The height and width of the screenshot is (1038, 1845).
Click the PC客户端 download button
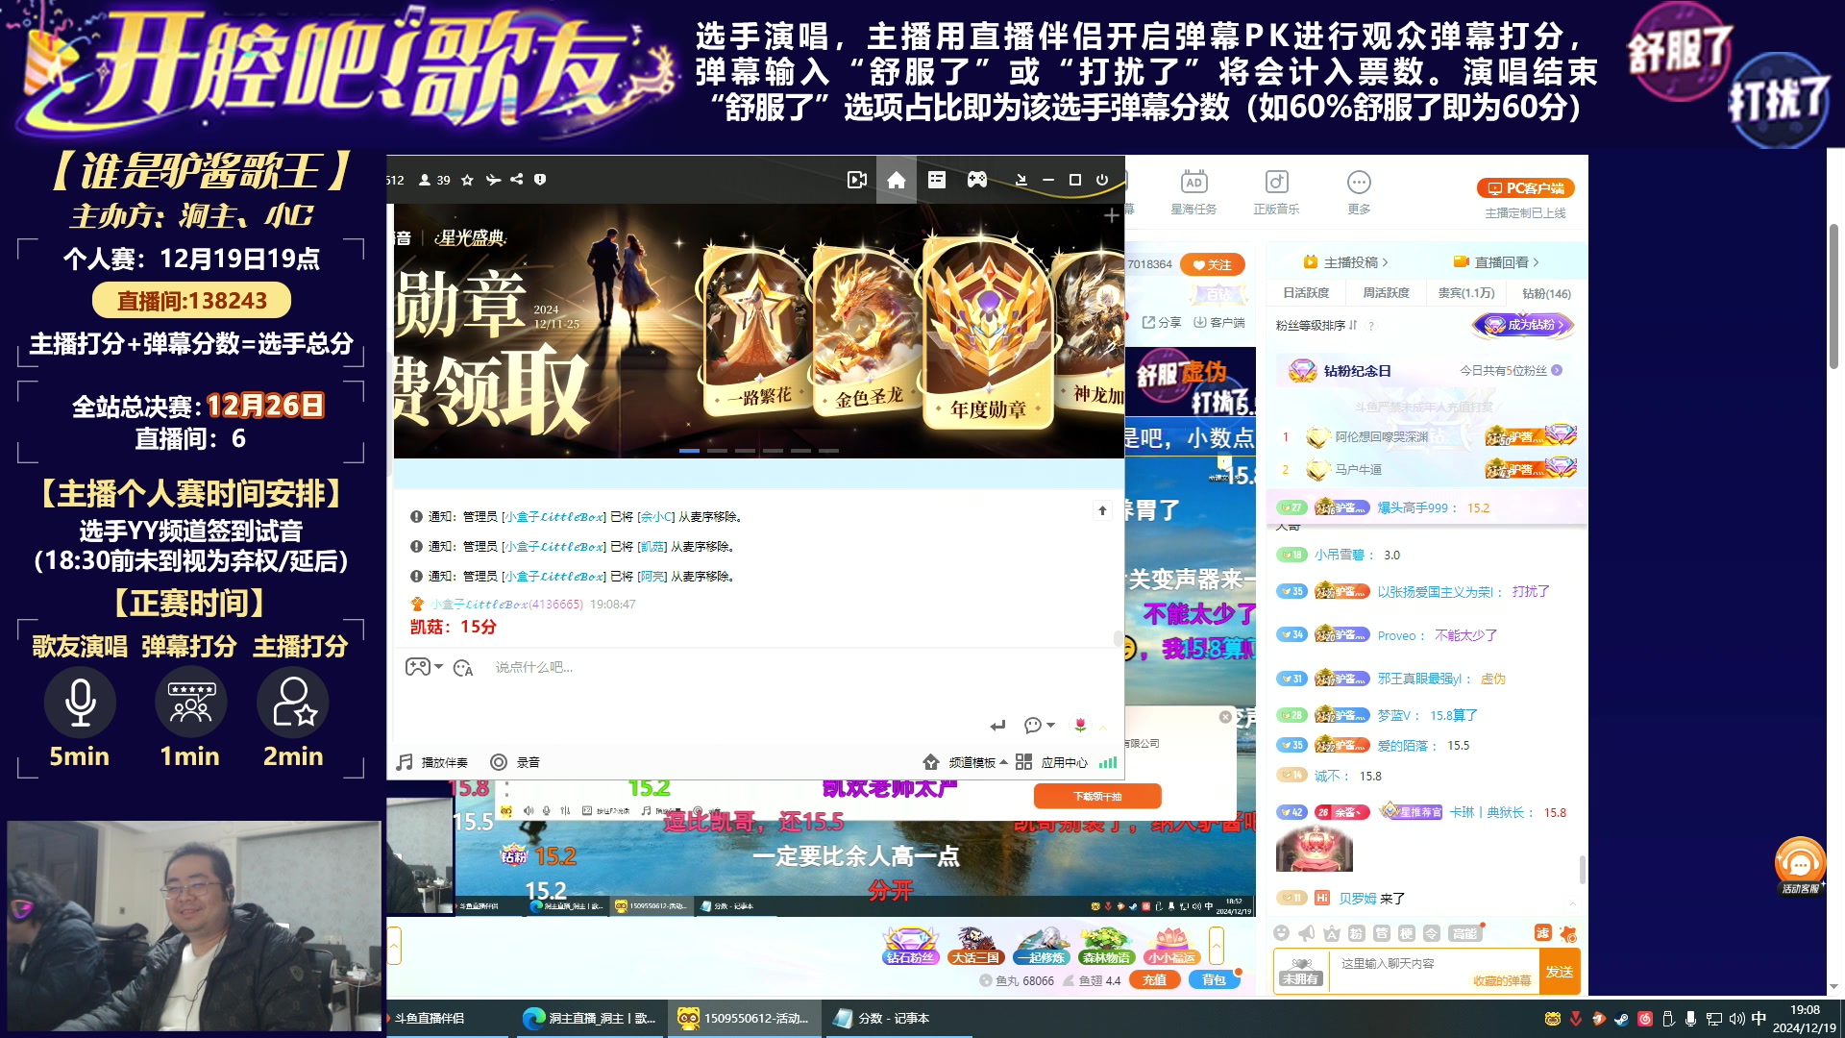pos(1525,188)
